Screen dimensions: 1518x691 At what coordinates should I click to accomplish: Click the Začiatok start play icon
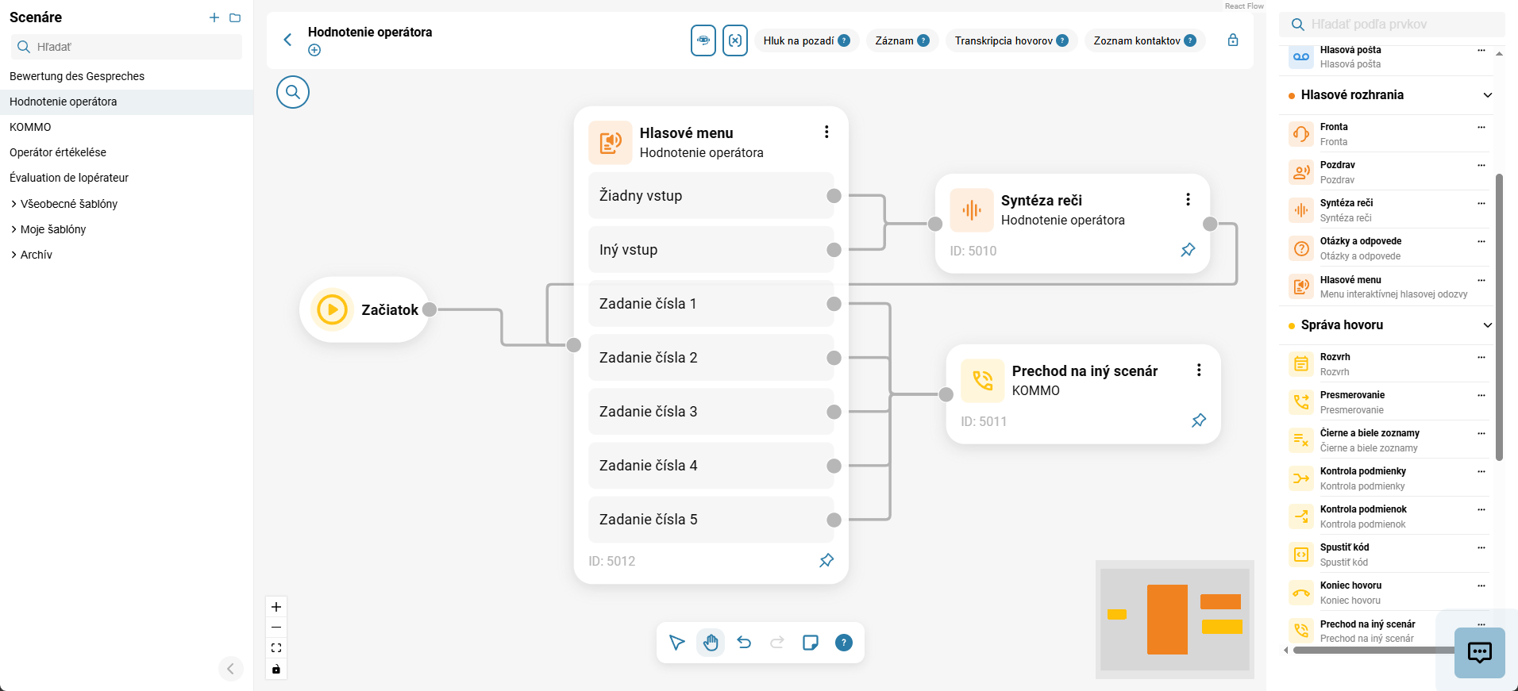[x=333, y=309]
